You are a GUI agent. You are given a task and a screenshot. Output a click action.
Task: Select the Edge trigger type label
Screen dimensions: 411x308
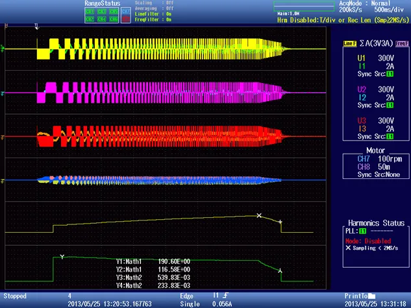[x=186, y=296]
